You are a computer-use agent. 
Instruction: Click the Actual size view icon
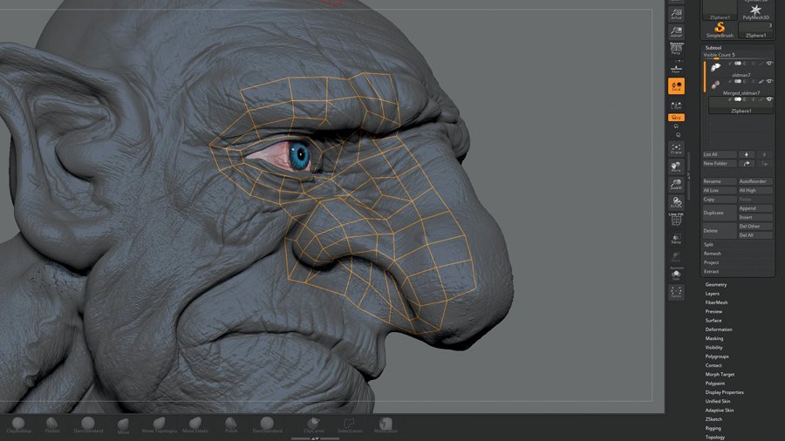point(676,14)
